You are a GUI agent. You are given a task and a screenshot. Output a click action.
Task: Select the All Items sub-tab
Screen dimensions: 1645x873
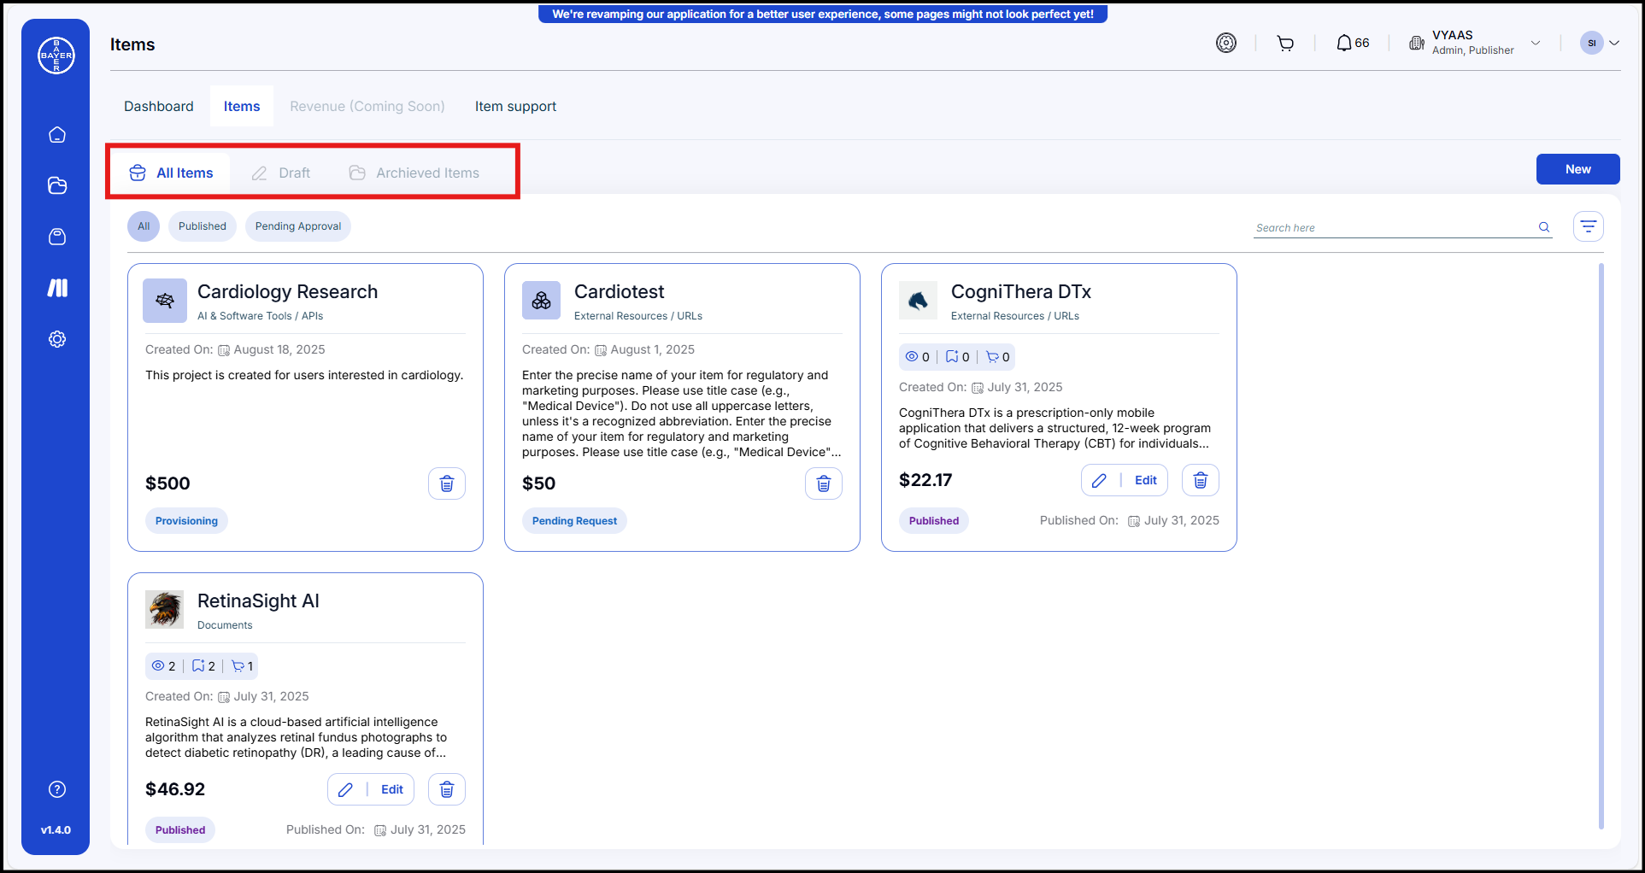tap(171, 173)
